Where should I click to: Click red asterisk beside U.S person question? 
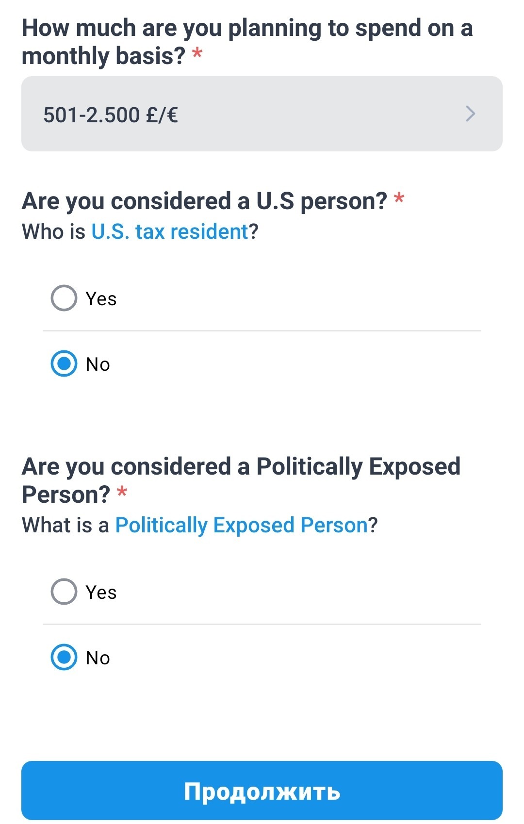[x=399, y=198]
